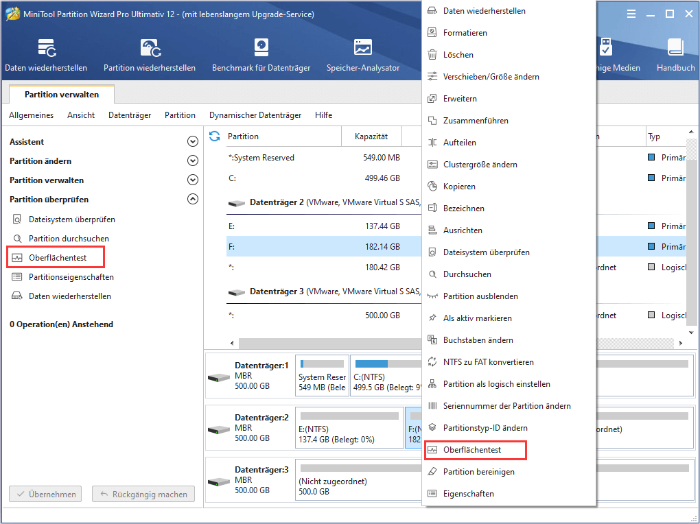The image size is (700, 524).
Task: Click the Rückgängig machen button
Action: [143, 494]
